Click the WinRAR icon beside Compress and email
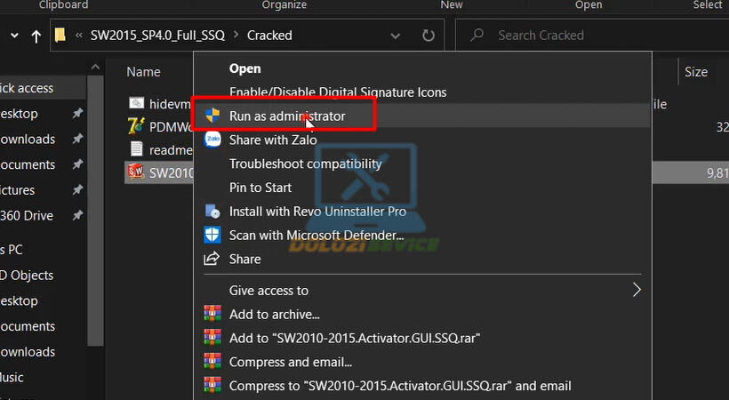 click(x=212, y=362)
